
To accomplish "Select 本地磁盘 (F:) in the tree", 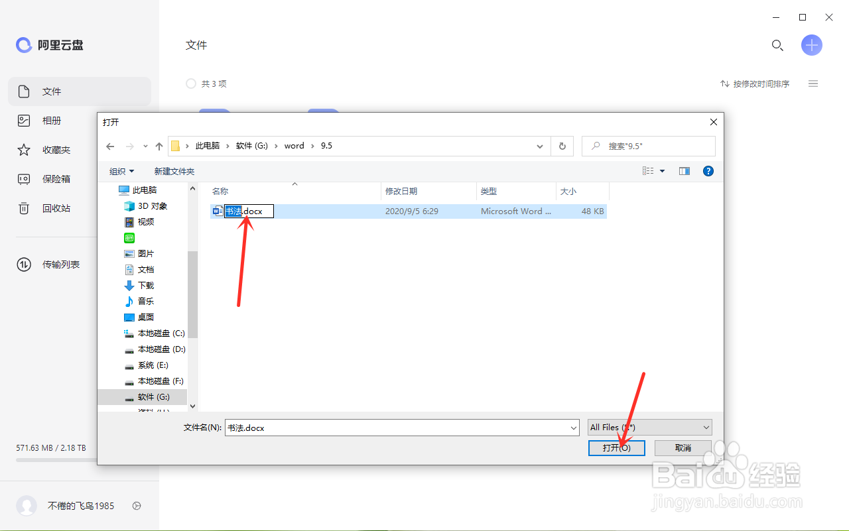I will click(161, 381).
